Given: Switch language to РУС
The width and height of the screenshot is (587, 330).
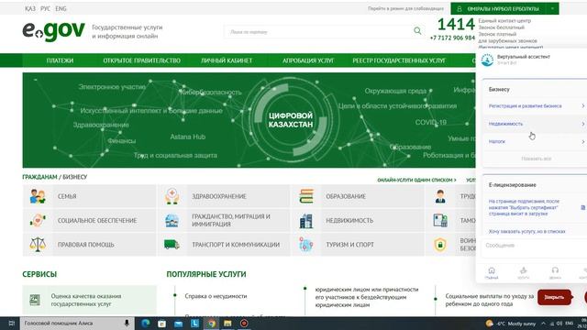Looking at the screenshot, I should pos(45,8).
